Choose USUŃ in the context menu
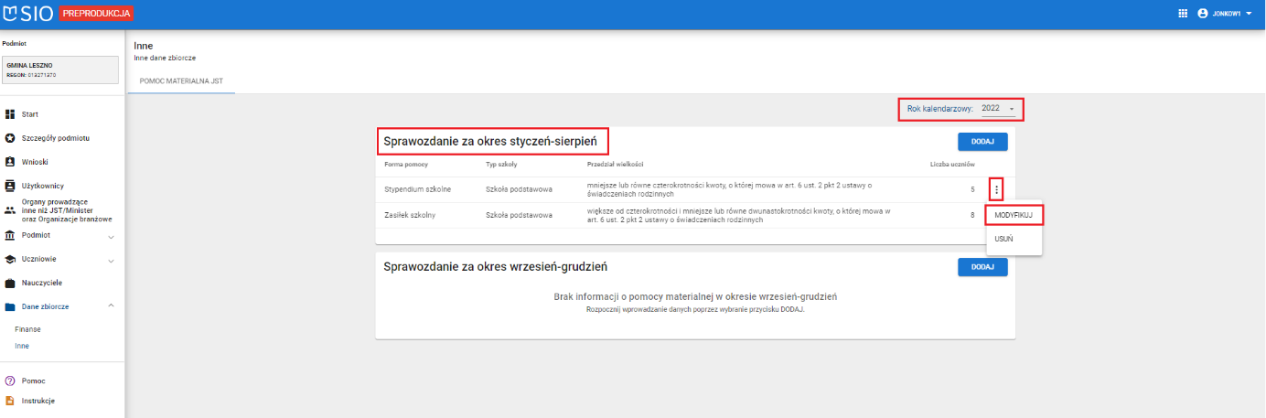 click(1003, 240)
